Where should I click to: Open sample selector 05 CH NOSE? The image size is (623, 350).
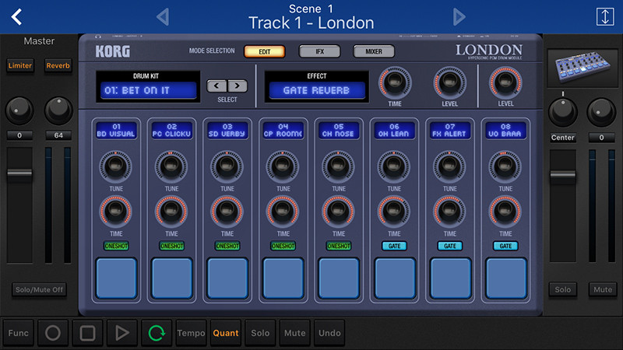tap(339, 131)
